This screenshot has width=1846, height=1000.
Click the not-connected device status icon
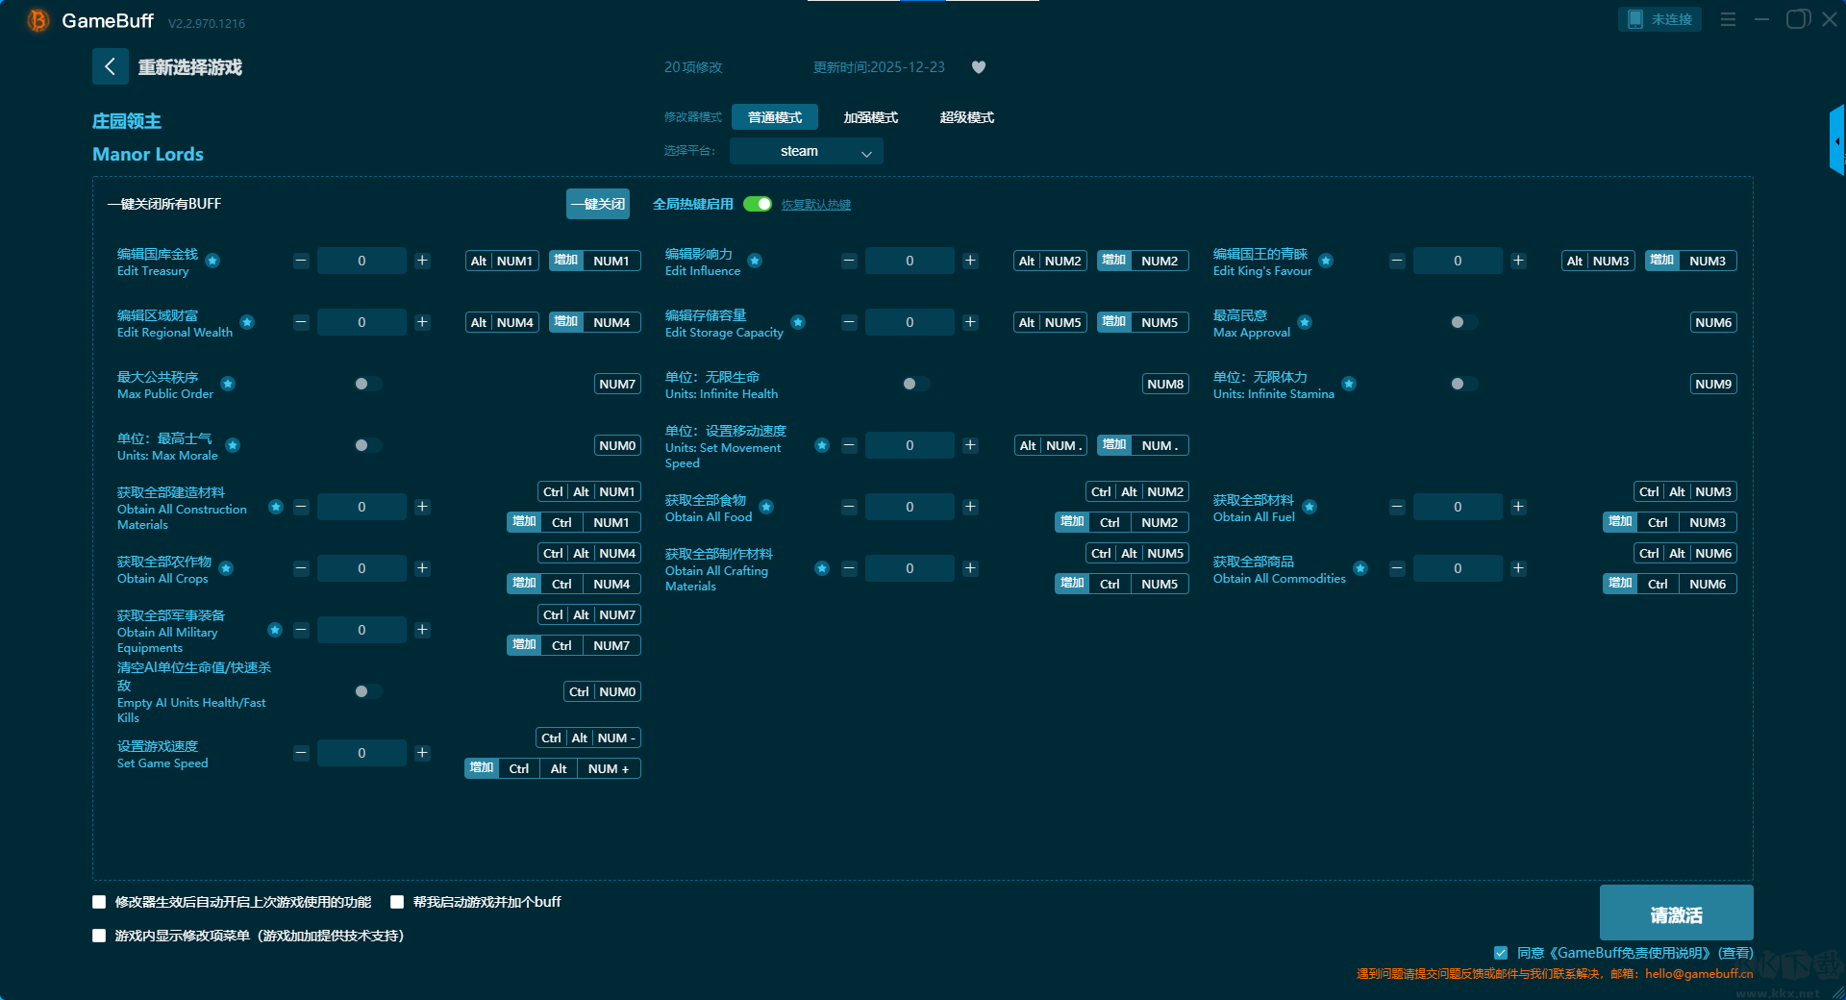(1634, 19)
